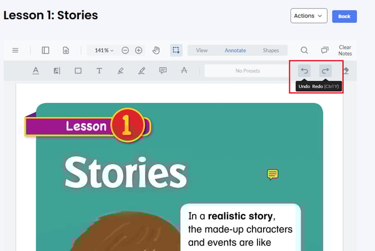Click the zoom in plus button

click(139, 50)
